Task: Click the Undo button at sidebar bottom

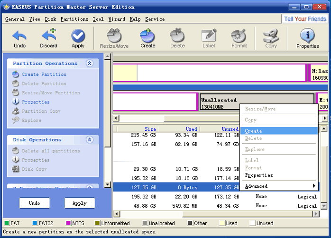Action: 35,203
